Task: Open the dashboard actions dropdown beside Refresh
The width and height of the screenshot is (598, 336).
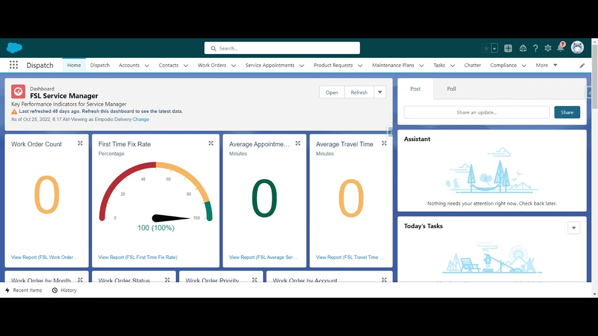Action: coord(380,92)
